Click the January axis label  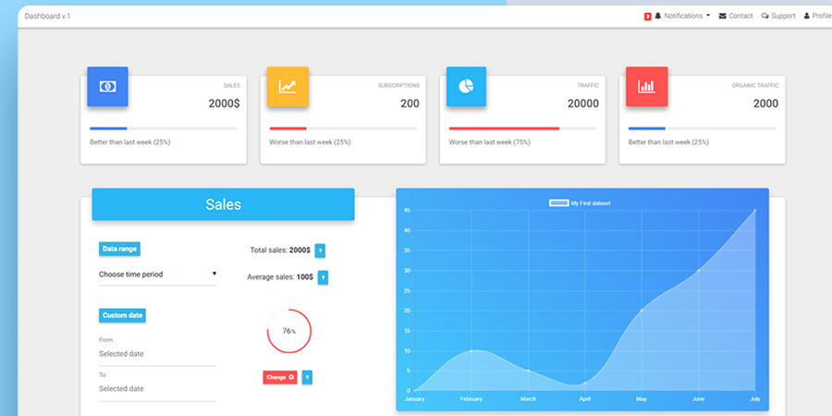pos(414,399)
